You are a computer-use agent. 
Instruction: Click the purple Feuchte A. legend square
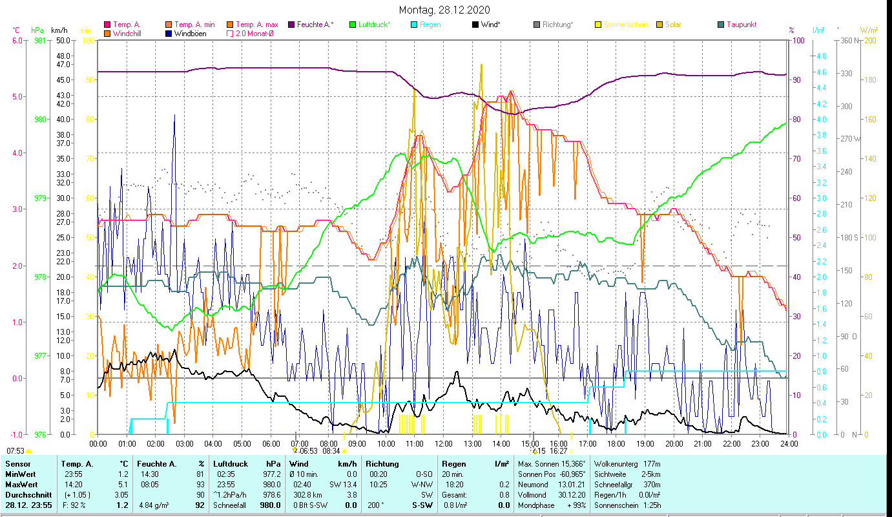pos(291,25)
